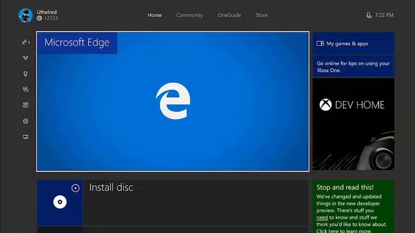Open the Xbox One online tips tile

(353, 67)
